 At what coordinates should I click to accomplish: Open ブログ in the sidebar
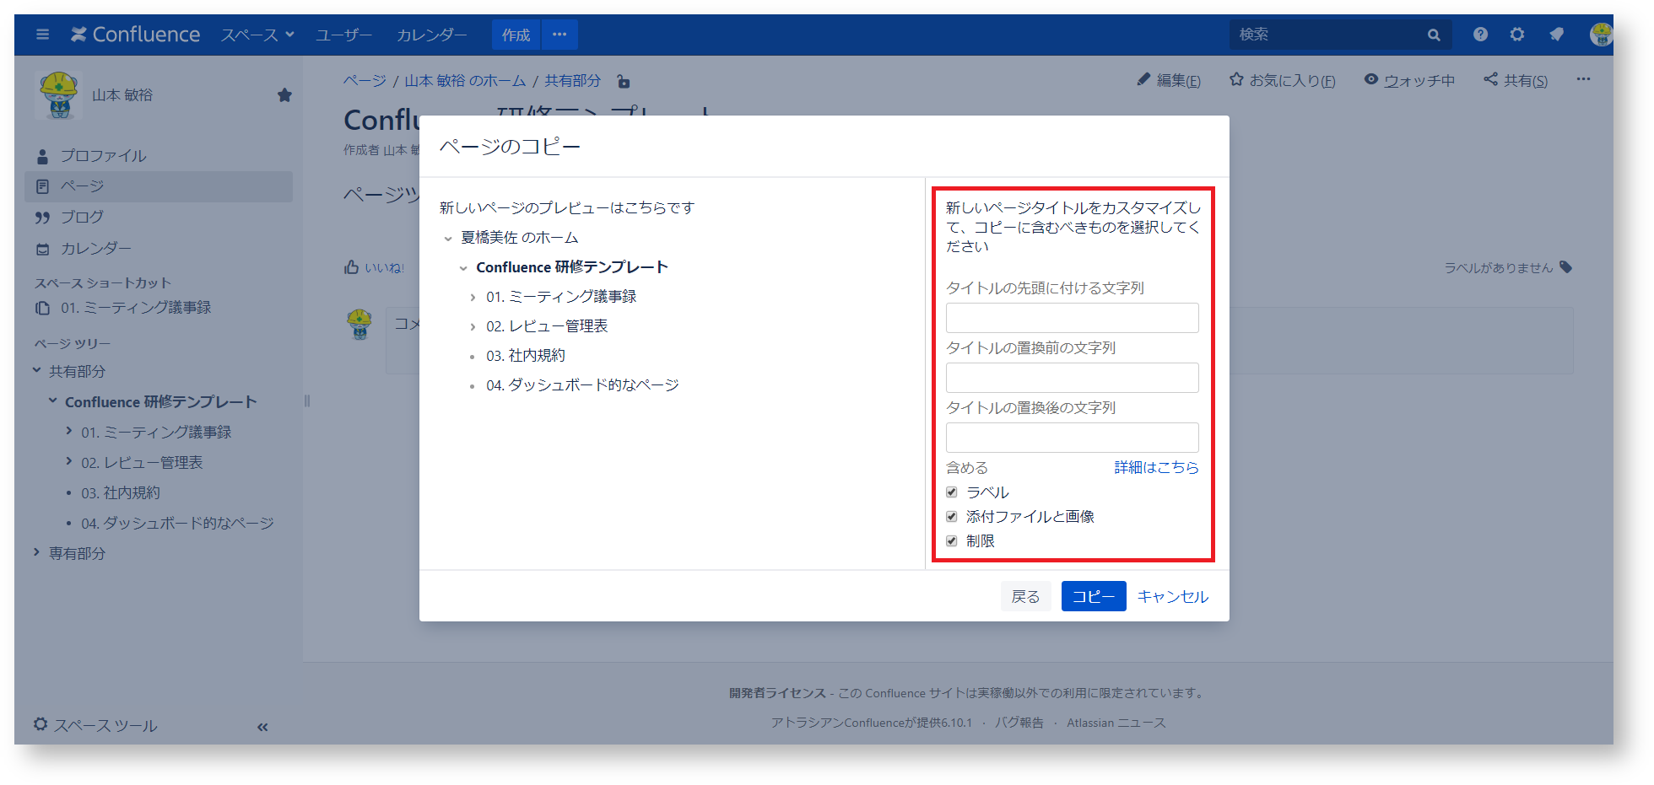[x=82, y=218]
